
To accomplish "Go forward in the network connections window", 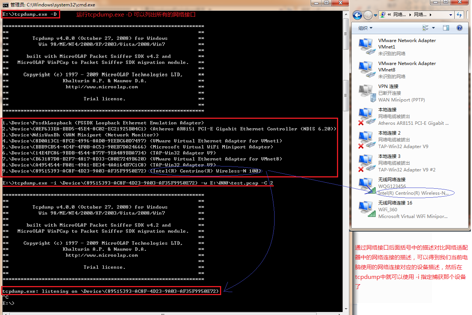I will pyautogui.click(x=368, y=15).
